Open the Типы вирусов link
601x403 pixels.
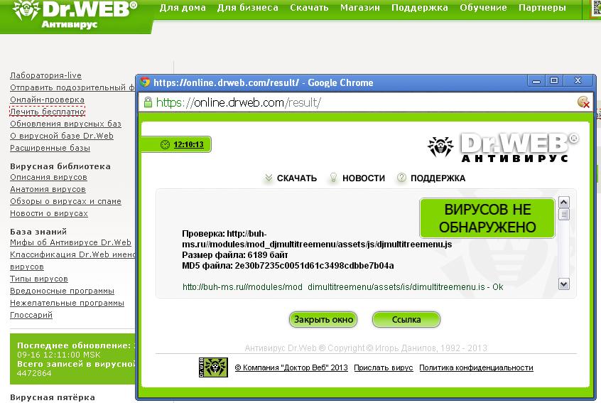pyautogui.click(x=38, y=279)
